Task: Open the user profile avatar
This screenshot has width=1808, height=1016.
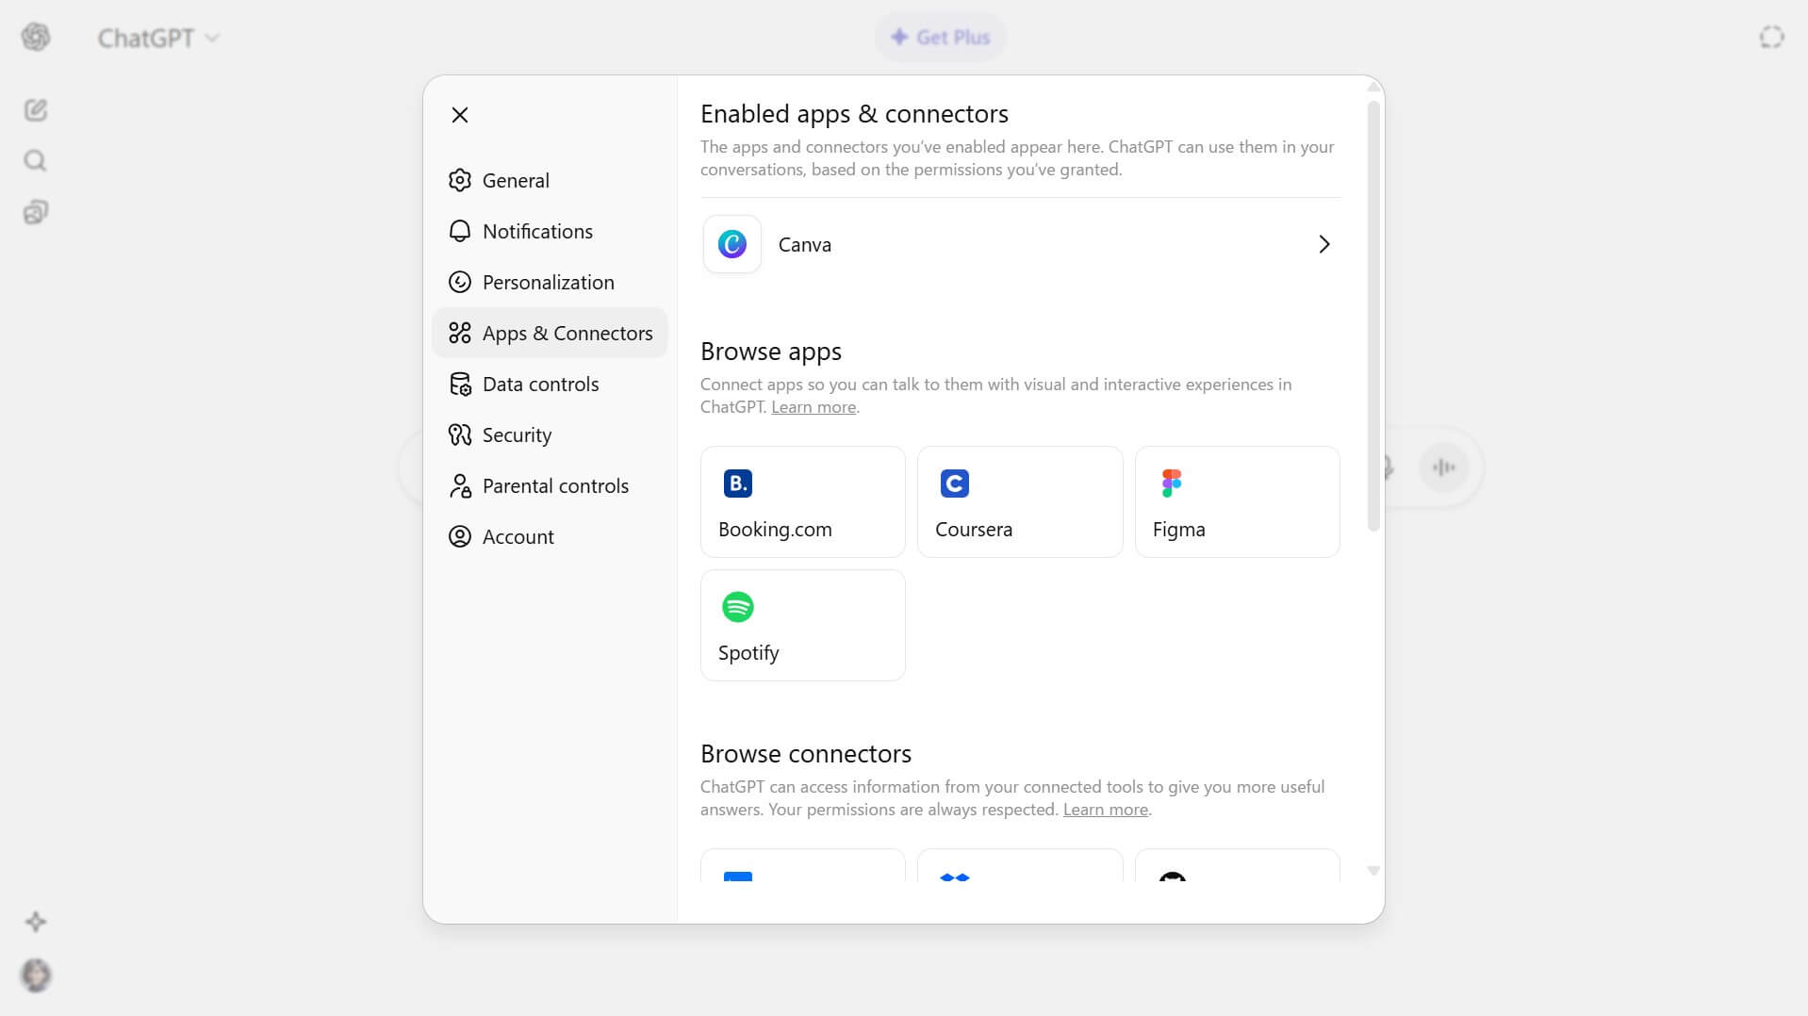Action: coord(36,975)
